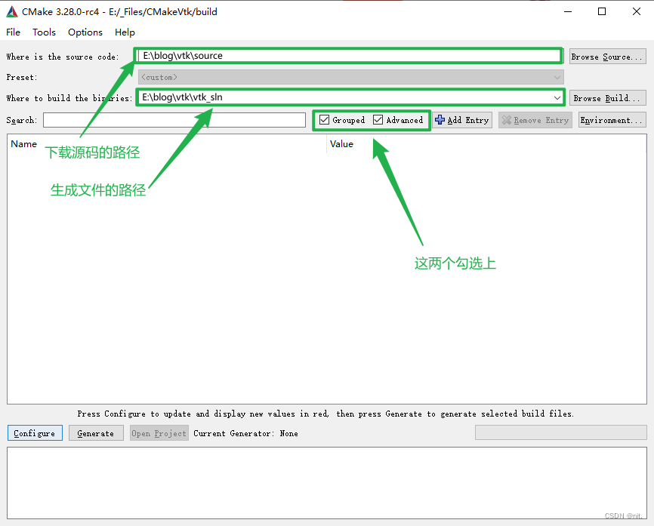This screenshot has height=526, width=654.
Task: Expand the build binaries path dropdown
Action: click(x=557, y=97)
